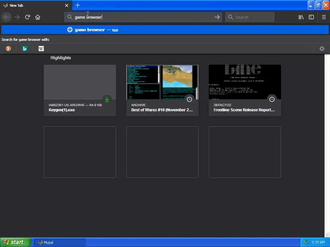Click green download icon on Keygen card

tap(107, 99)
